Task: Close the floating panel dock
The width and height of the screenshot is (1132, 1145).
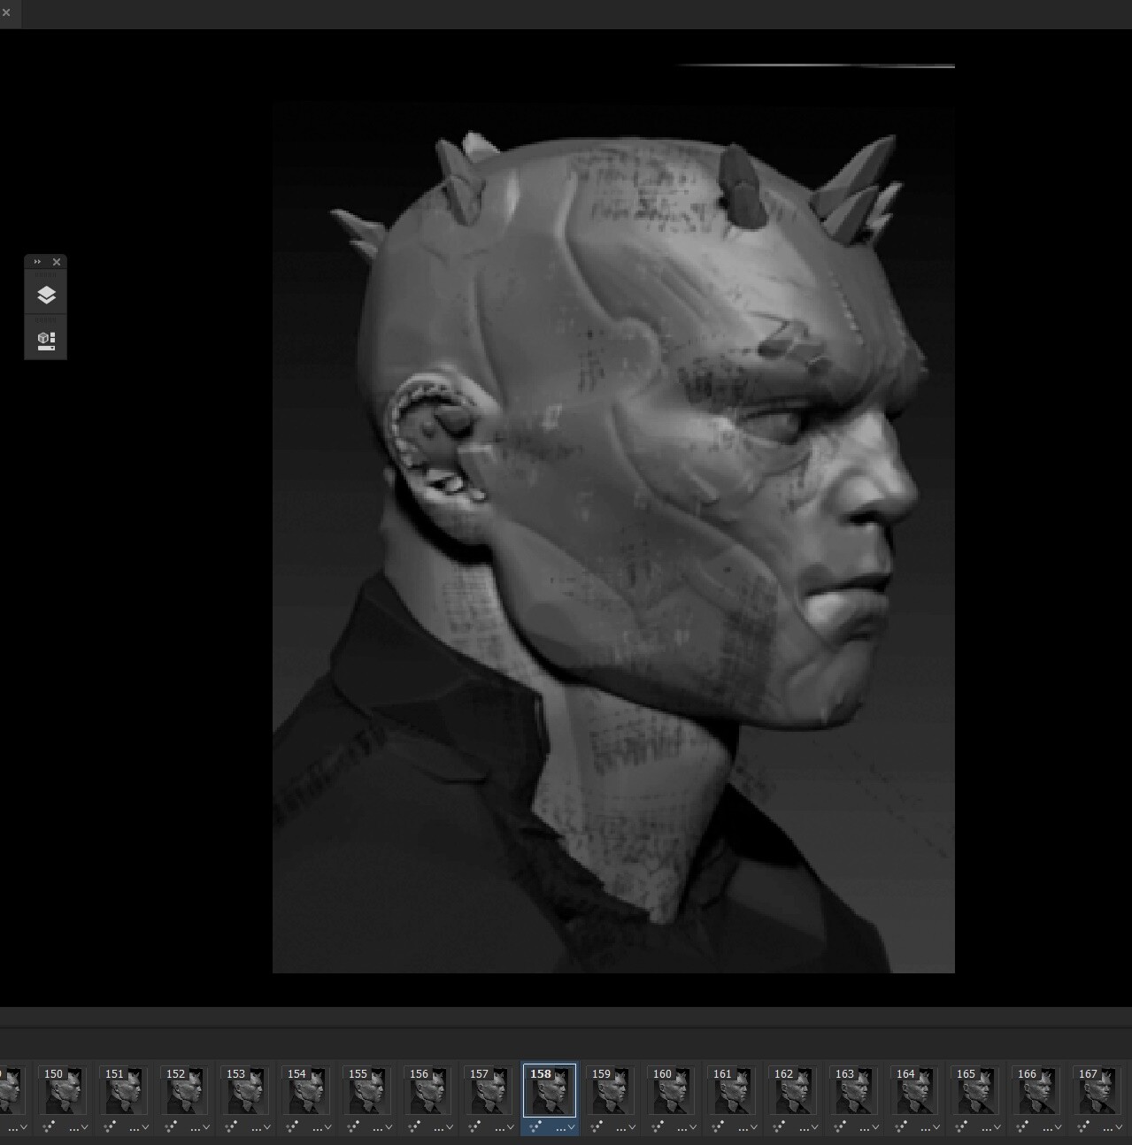Action: pyautogui.click(x=57, y=262)
